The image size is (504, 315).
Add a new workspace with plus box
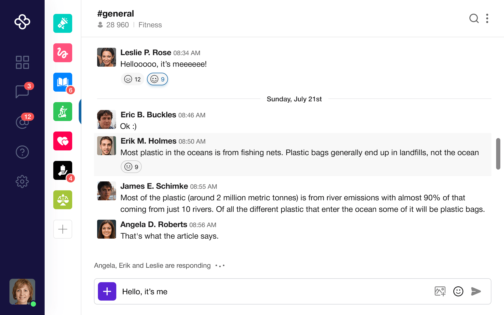point(63,229)
